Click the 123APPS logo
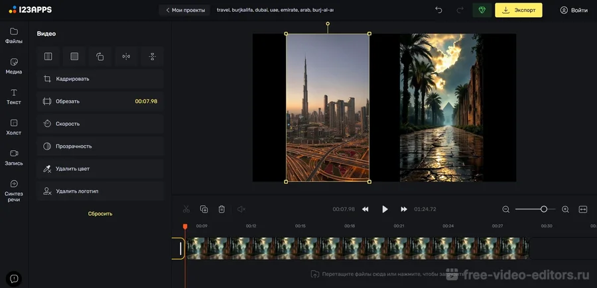The image size is (597, 288). pos(30,10)
